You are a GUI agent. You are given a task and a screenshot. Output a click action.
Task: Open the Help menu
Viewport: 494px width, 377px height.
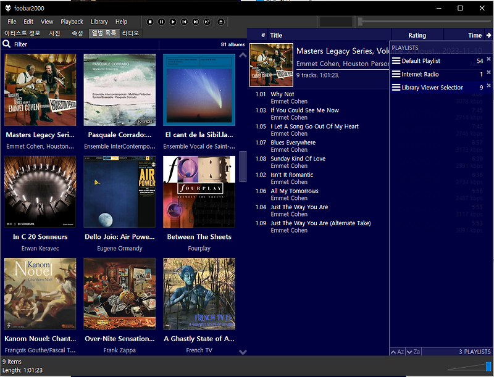coord(121,22)
